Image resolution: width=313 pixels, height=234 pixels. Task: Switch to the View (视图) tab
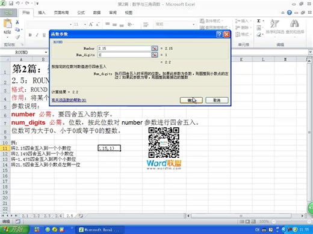point(129,13)
